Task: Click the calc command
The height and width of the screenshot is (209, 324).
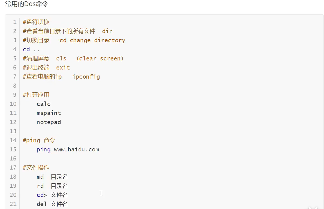Action: 43,104
